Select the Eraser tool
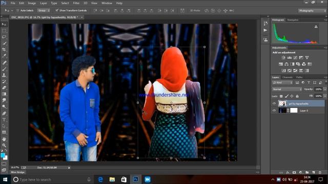Image resolution: width=328 pixels, height=184 pixels. coord(4,87)
